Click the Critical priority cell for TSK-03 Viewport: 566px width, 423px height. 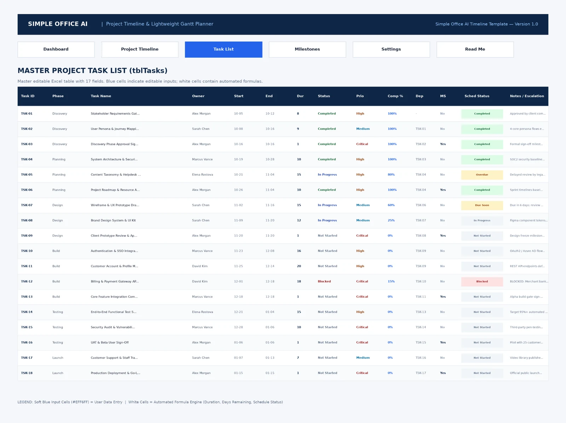click(x=362, y=144)
